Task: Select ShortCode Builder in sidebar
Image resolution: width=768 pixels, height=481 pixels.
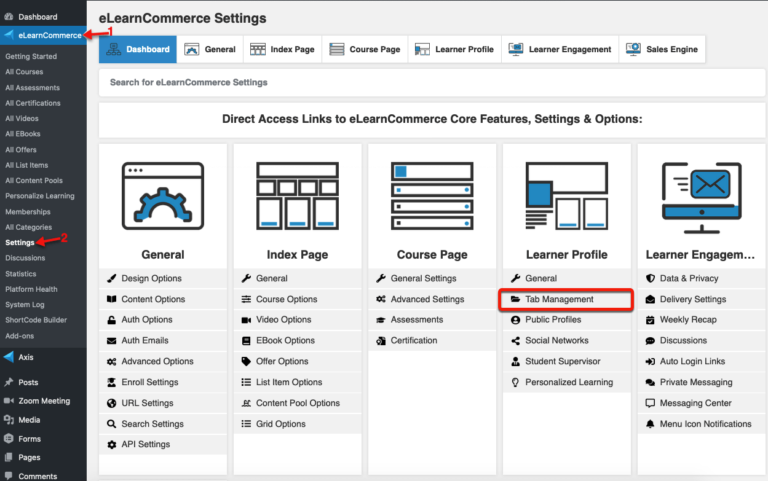Action: [x=36, y=320]
